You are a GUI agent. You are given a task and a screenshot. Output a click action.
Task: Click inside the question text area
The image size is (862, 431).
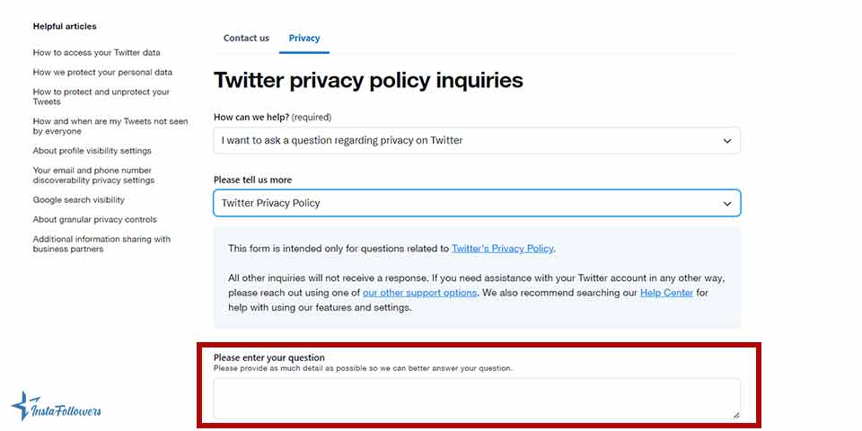[x=476, y=398]
